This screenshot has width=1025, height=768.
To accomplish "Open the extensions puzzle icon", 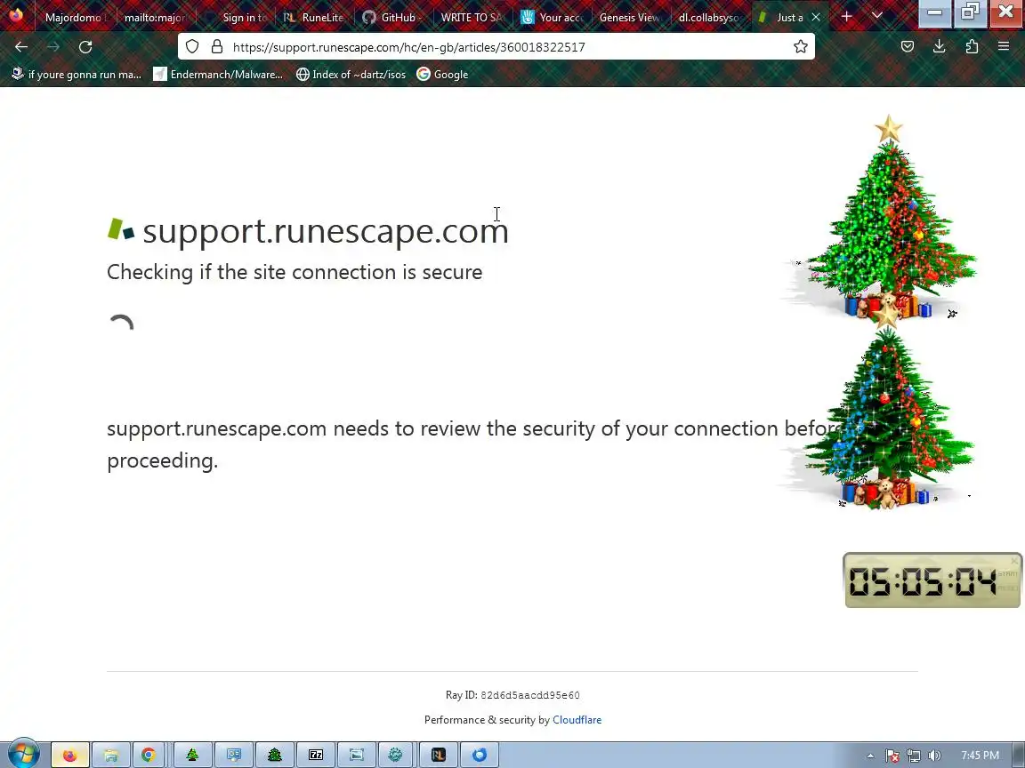I will pos(972,46).
